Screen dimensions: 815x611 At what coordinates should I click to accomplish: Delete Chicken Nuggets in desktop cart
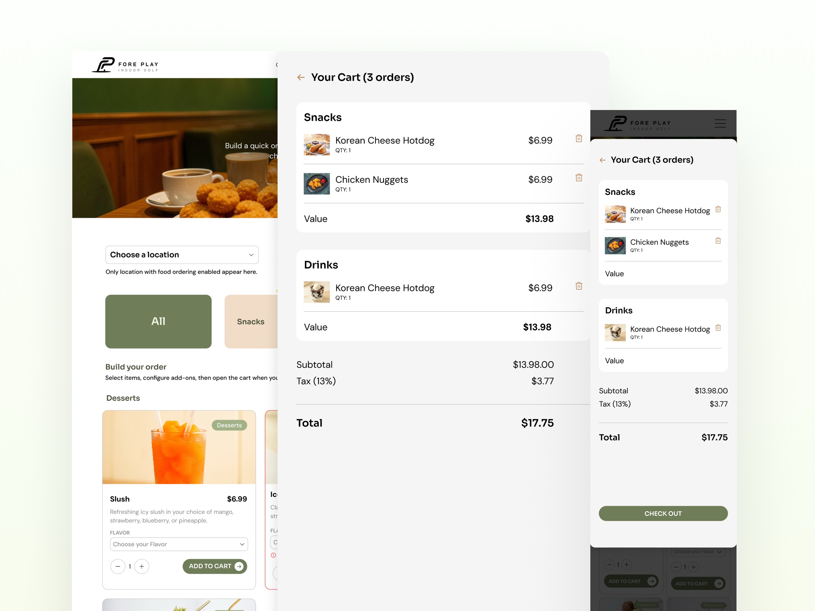click(579, 177)
